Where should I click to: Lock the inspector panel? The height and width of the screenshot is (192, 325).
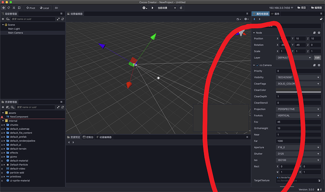pyautogui.click(x=321, y=19)
